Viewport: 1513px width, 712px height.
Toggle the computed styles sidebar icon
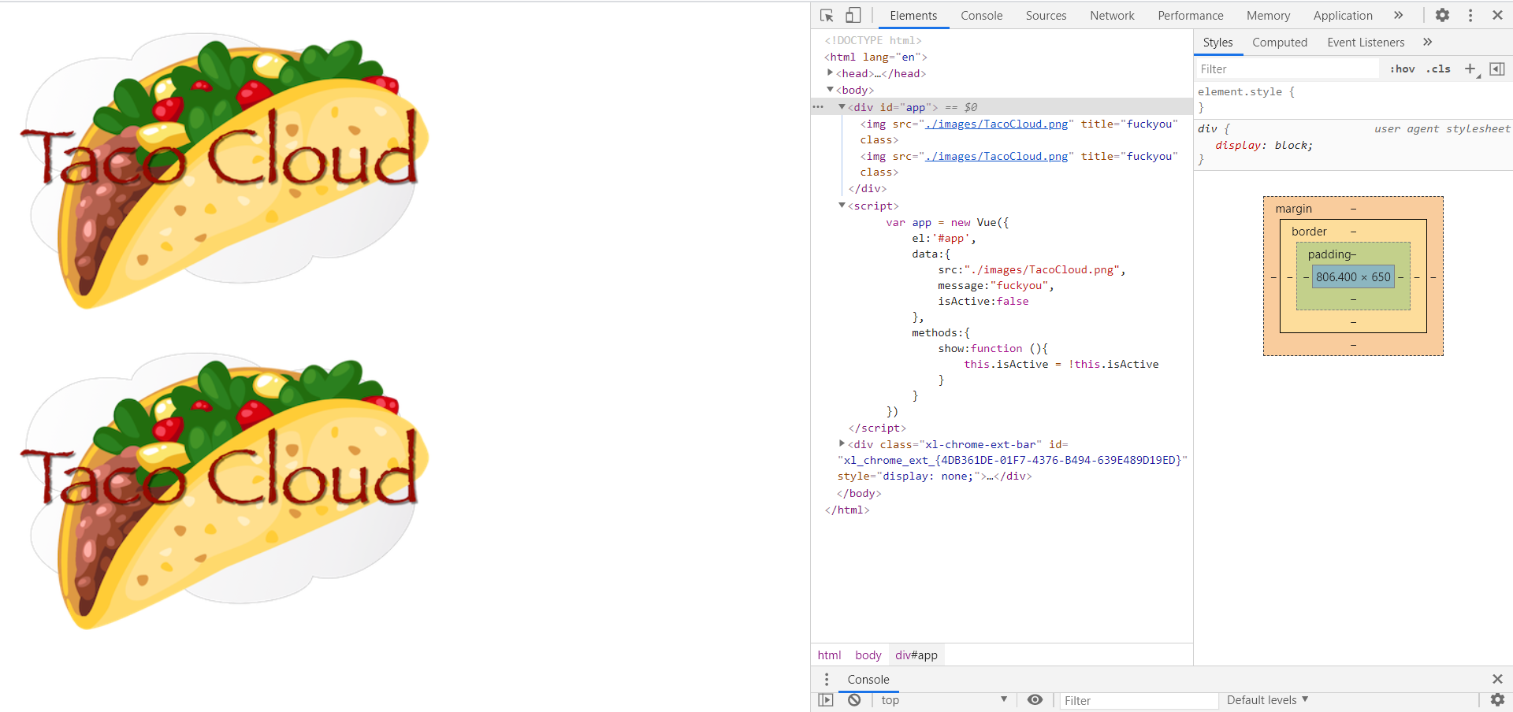click(1497, 69)
